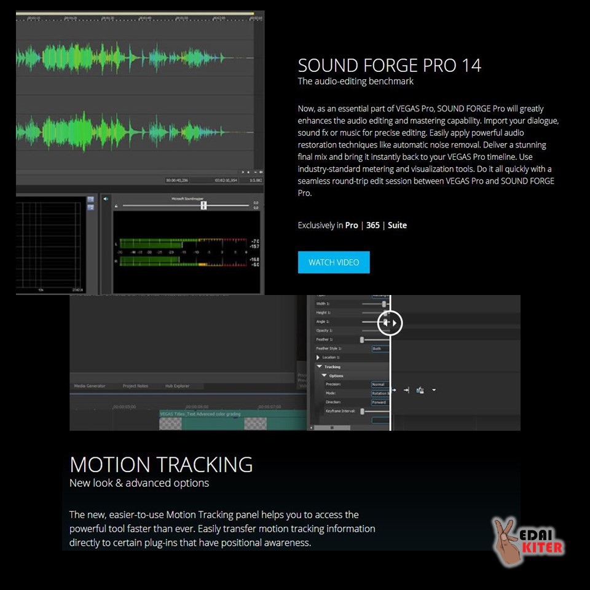The height and width of the screenshot is (590, 590).
Task: Click the zoom out icon under waveform
Action: pos(256,172)
